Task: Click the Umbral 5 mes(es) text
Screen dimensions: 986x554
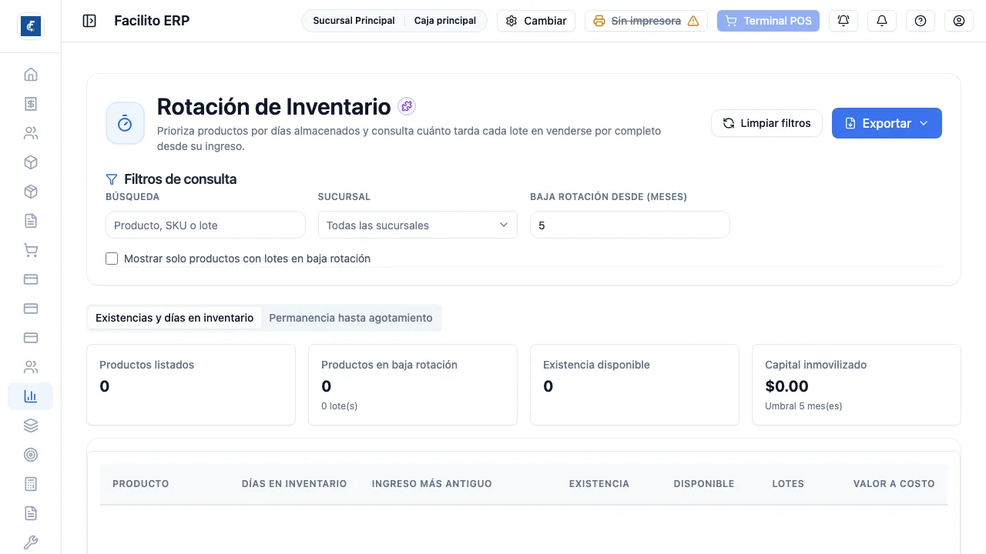Action: tap(803, 405)
